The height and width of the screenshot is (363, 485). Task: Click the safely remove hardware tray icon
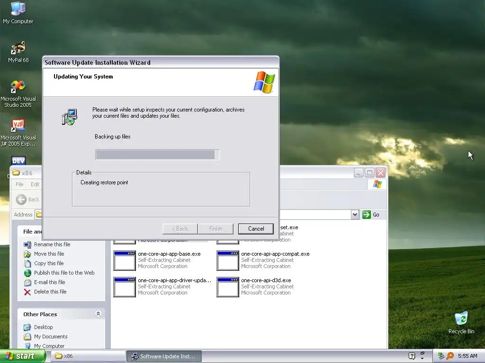tap(441, 356)
